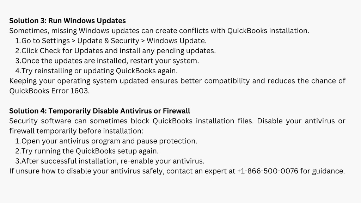Click "firewall temporarily before installation:" line
Screen dimensions: 361x203
[x=76, y=131]
